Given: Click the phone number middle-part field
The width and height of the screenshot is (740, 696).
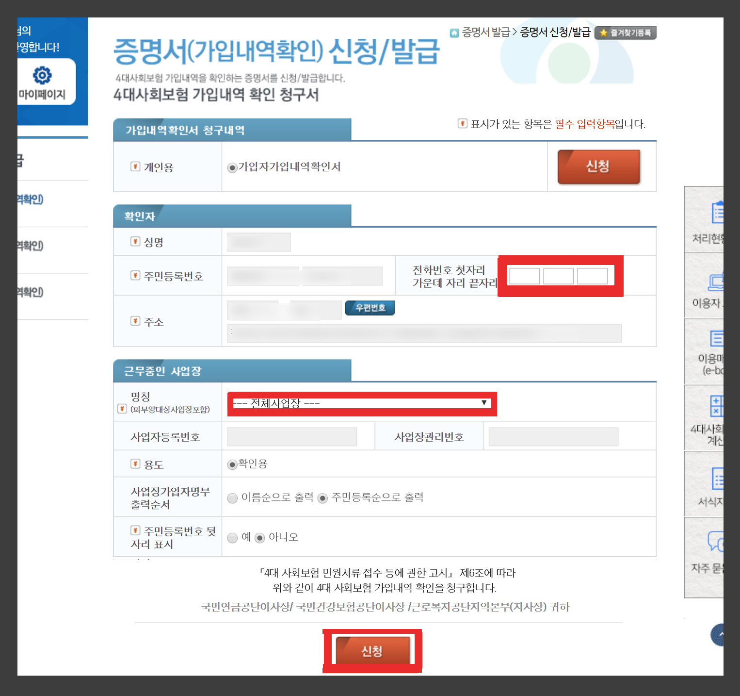Looking at the screenshot, I should 559,276.
